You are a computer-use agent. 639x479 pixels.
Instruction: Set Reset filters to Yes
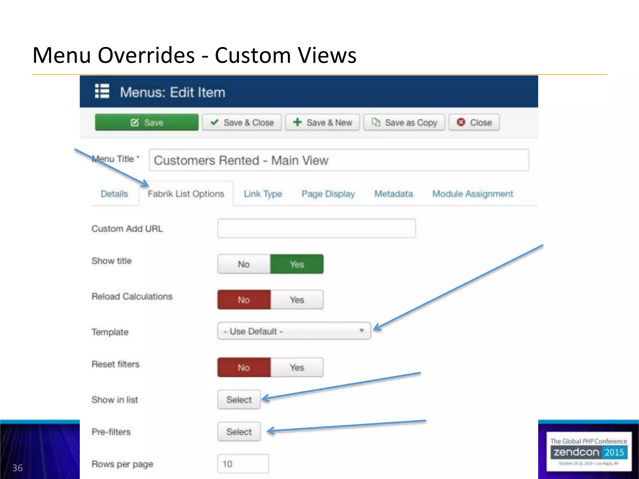(297, 367)
